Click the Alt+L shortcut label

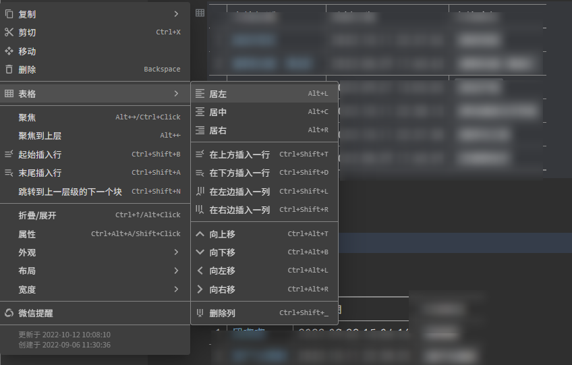tap(318, 93)
